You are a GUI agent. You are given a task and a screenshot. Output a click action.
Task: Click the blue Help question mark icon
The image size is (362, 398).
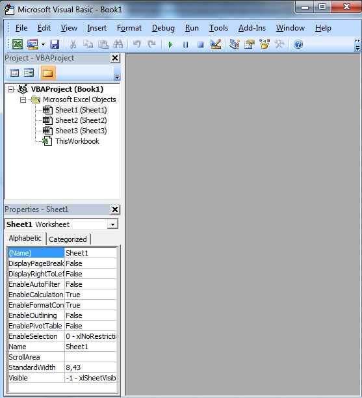click(298, 44)
